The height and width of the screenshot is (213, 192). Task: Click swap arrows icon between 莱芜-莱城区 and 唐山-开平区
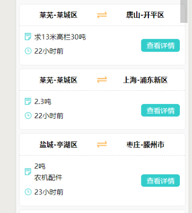click(102, 15)
